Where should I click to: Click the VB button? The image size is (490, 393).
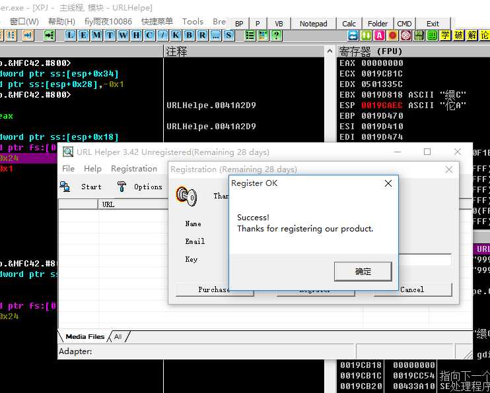tap(279, 24)
